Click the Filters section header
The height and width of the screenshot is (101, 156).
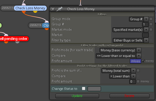coord(102,14)
